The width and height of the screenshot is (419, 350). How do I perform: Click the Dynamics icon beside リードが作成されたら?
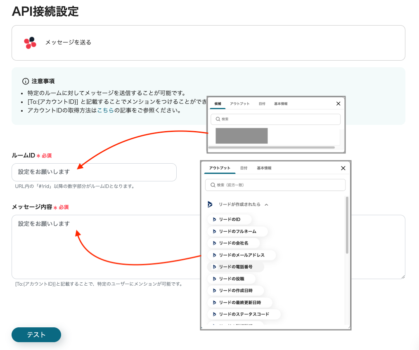[210, 204]
